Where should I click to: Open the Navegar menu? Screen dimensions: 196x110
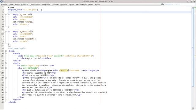click(x=24, y=5)
